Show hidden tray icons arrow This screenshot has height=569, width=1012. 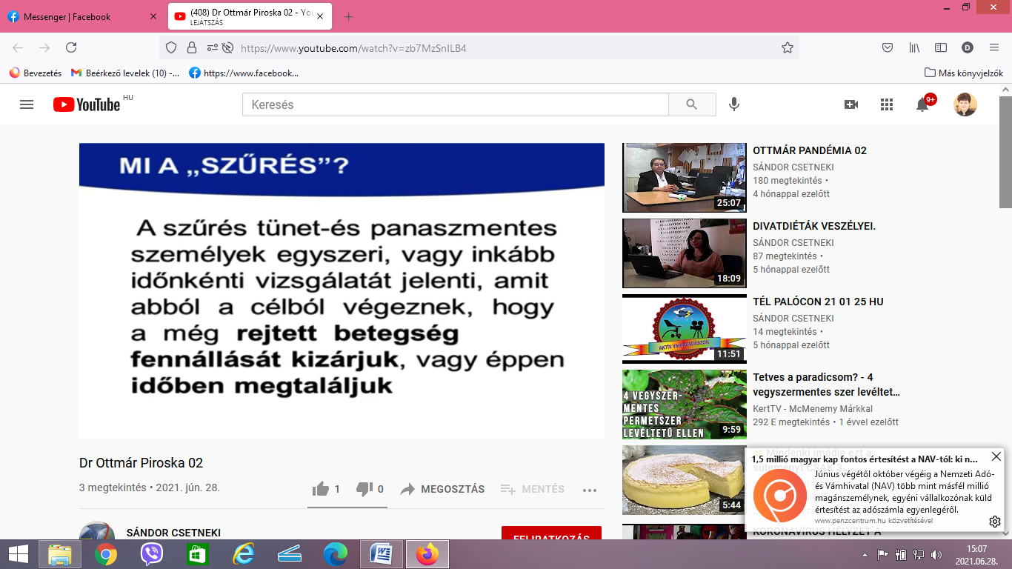(863, 554)
